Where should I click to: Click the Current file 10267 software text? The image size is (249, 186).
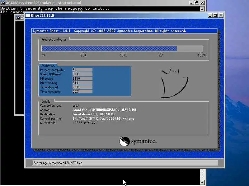84,123
